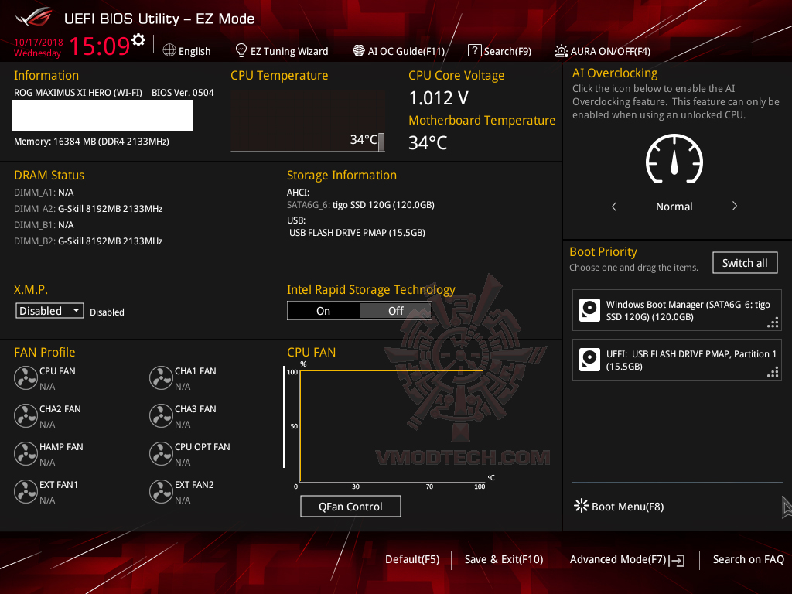Select UEFI USB FLASH DRIVE boot entry

click(677, 360)
